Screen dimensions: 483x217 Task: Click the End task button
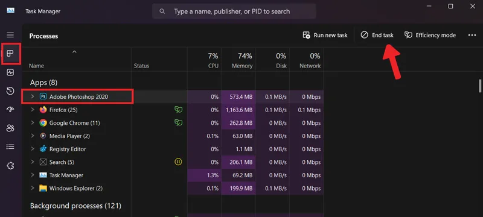click(377, 35)
